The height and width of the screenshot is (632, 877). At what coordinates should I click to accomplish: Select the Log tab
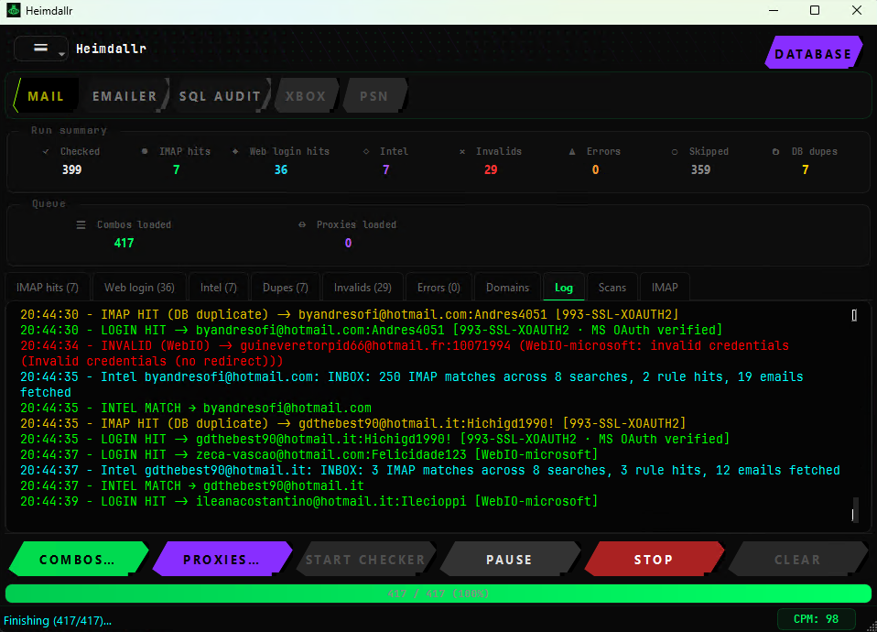tap(564, 288)
